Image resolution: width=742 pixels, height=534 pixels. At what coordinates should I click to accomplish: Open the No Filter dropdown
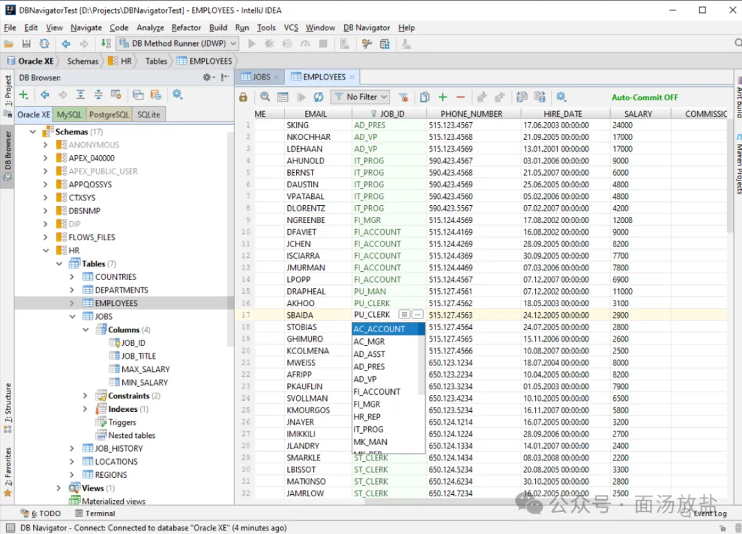point(361,97)
